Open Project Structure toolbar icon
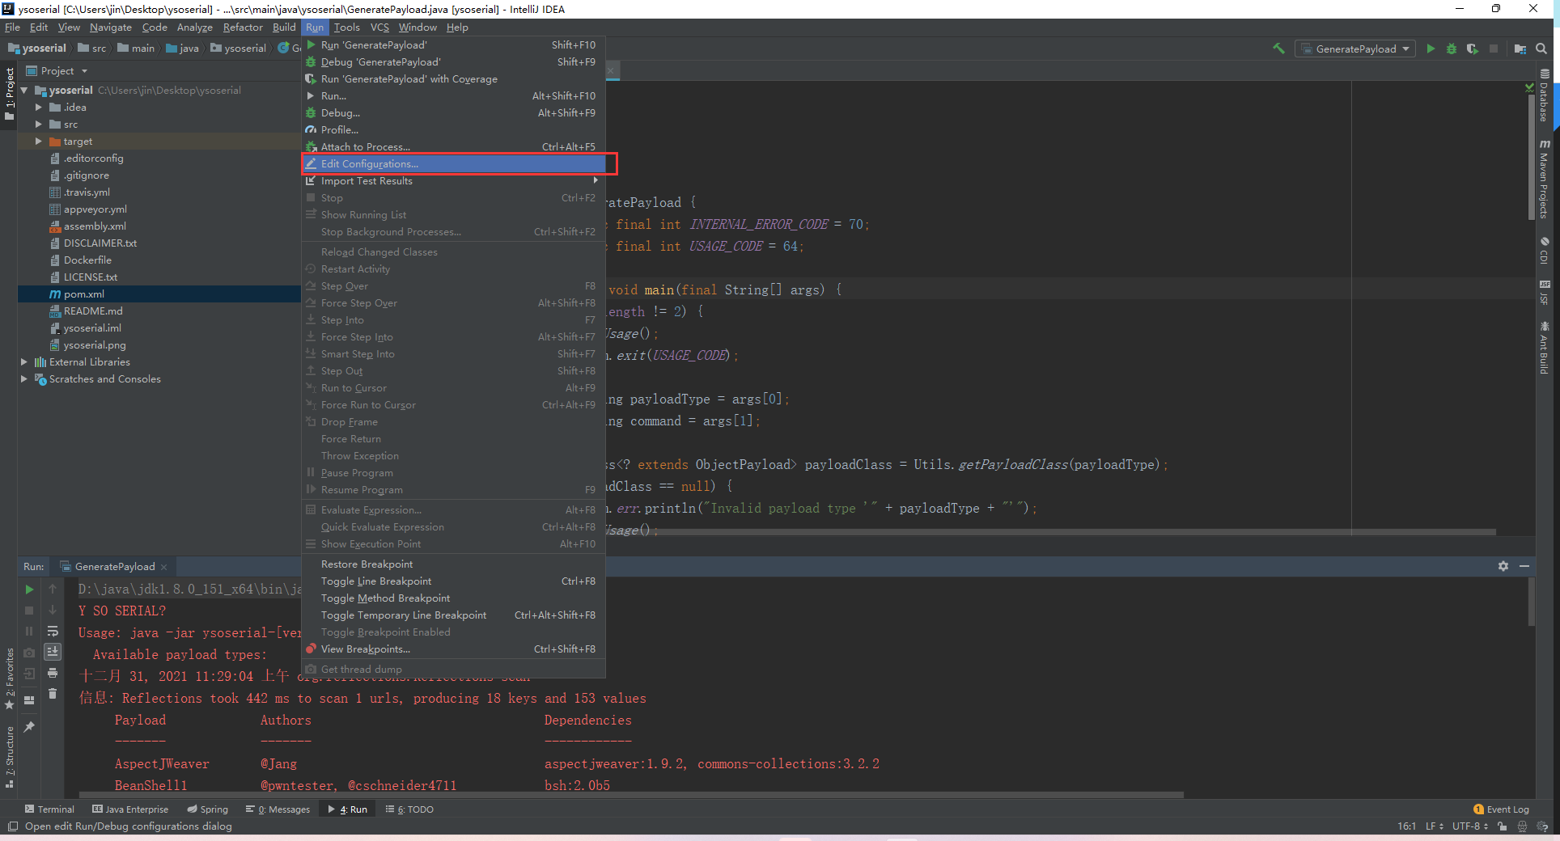The image size is (1560, 841). (1520, 49)
